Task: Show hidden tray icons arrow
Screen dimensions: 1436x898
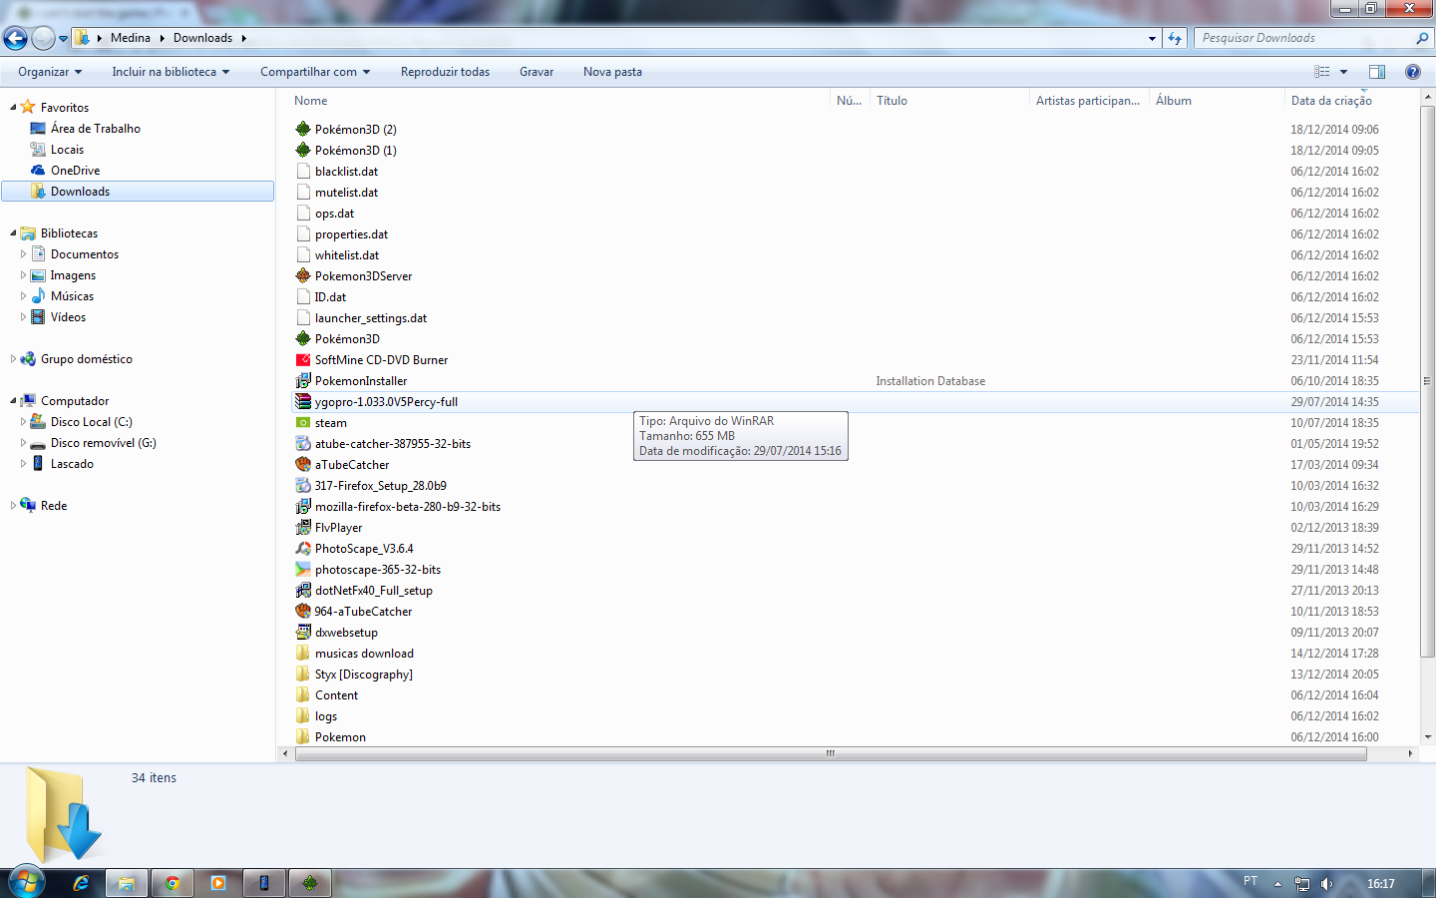Action: (x=1277, y=883)
